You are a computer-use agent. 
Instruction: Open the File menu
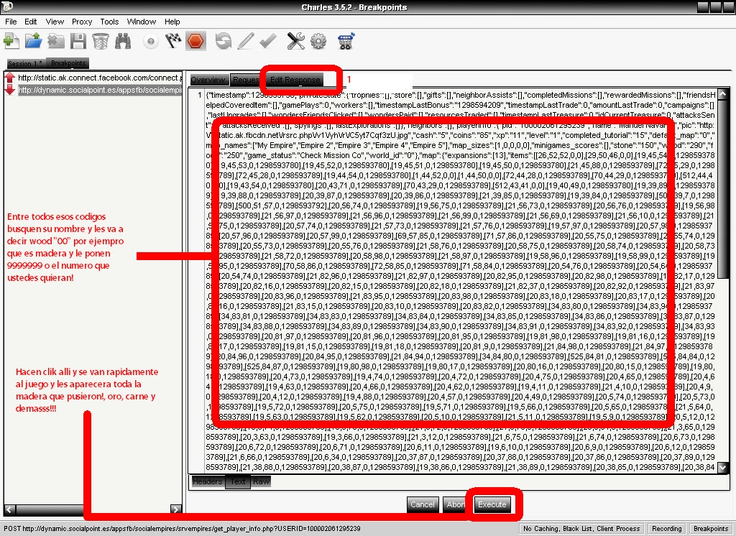11,22
